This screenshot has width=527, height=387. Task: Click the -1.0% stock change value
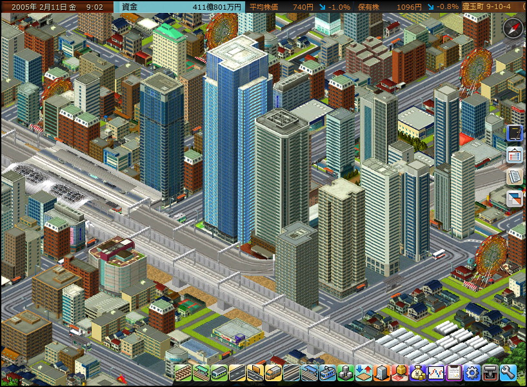coord(339,6)
